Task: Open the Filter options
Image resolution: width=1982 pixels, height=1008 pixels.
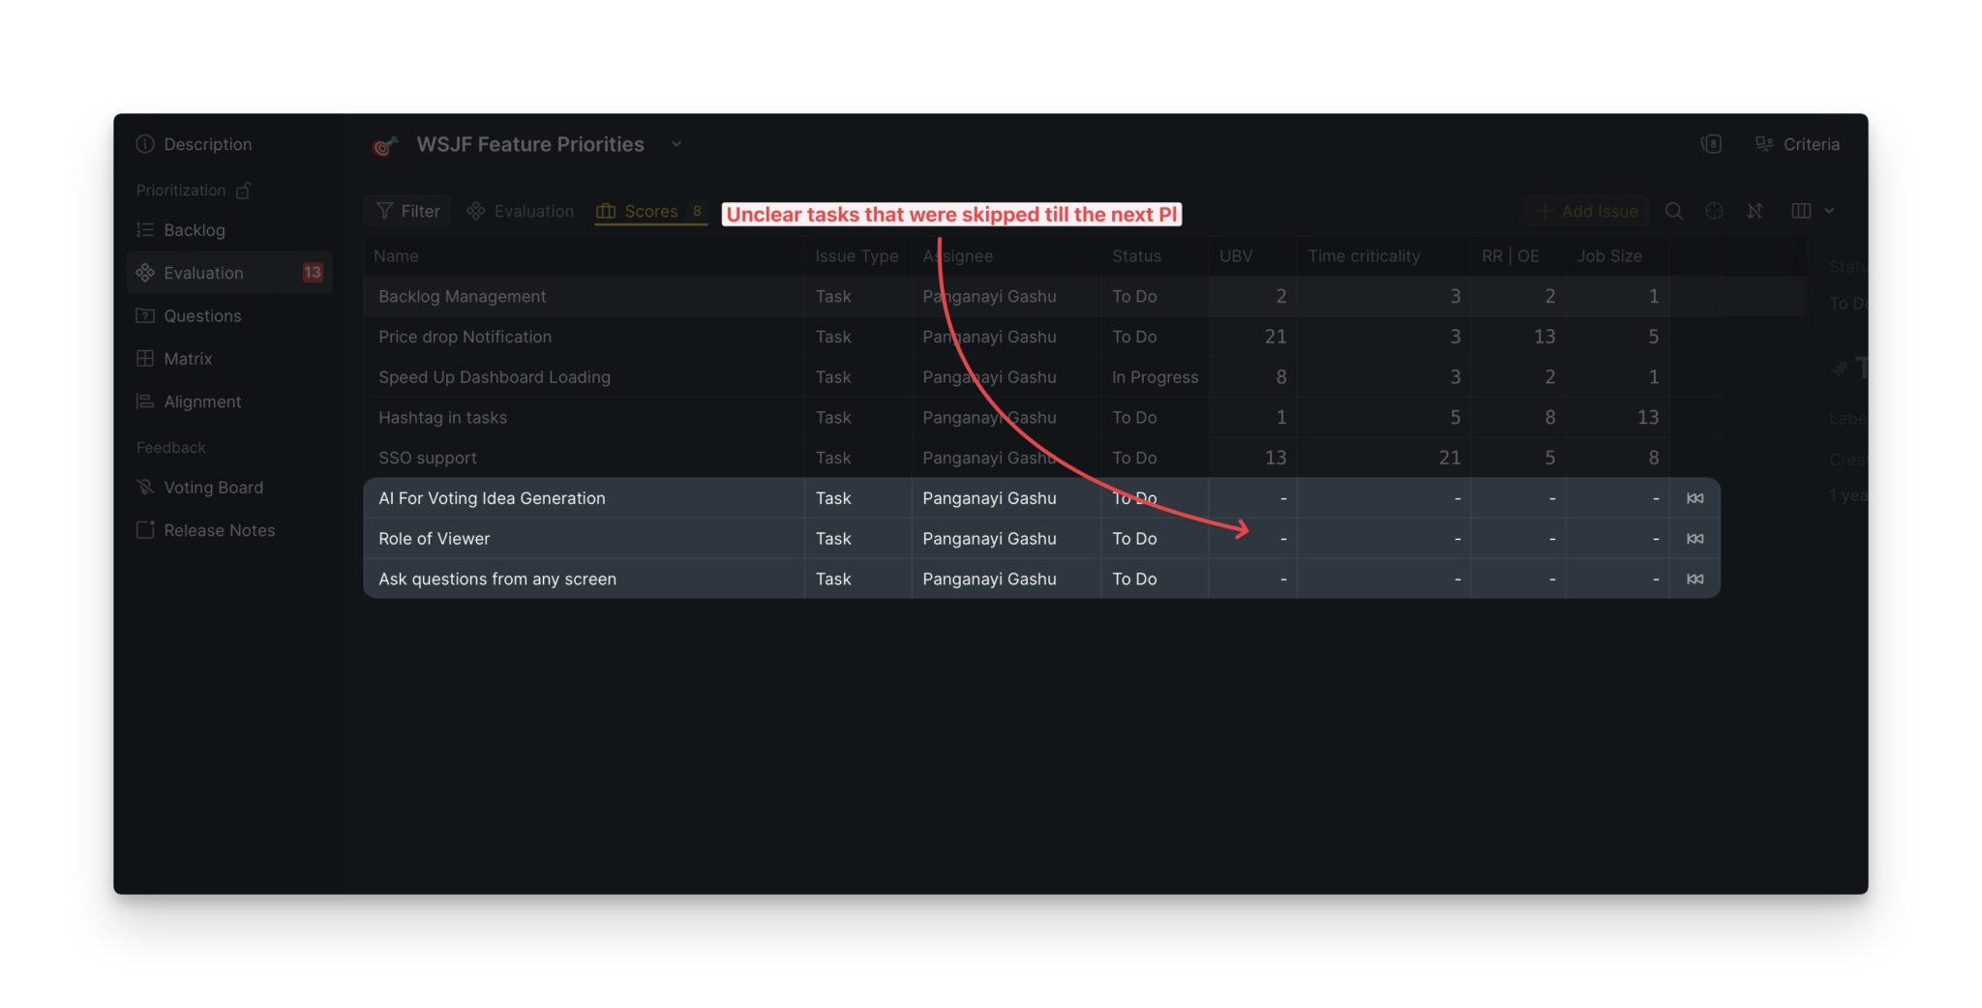Action: (406, 211)
